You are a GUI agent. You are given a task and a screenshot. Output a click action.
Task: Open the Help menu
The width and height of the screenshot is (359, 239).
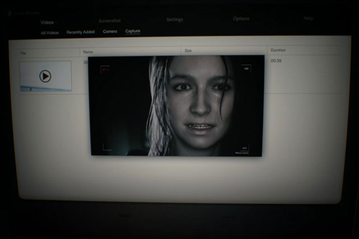(x=308, y=18)
